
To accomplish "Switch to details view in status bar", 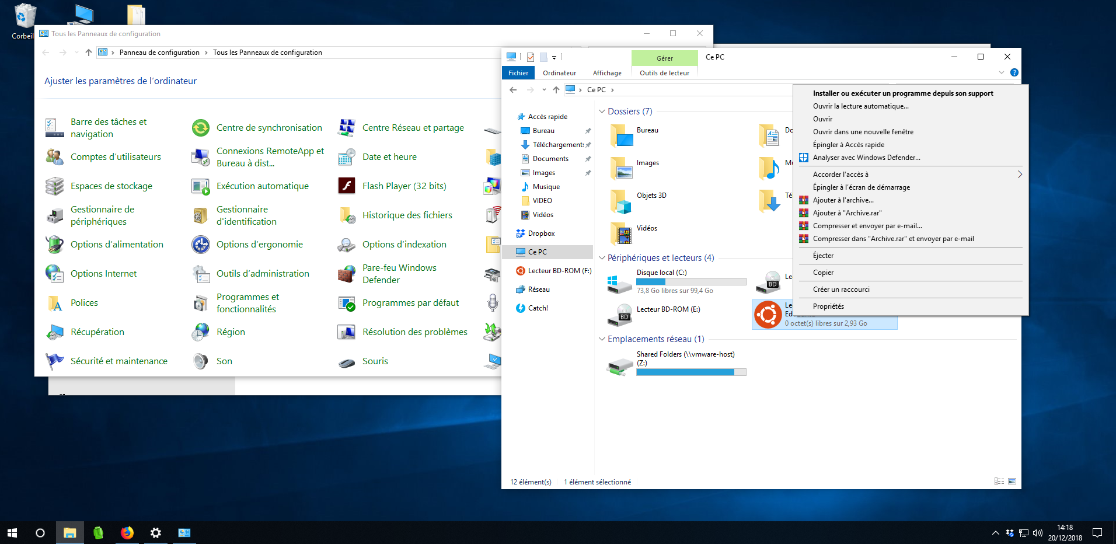I will tap(999, 482).
